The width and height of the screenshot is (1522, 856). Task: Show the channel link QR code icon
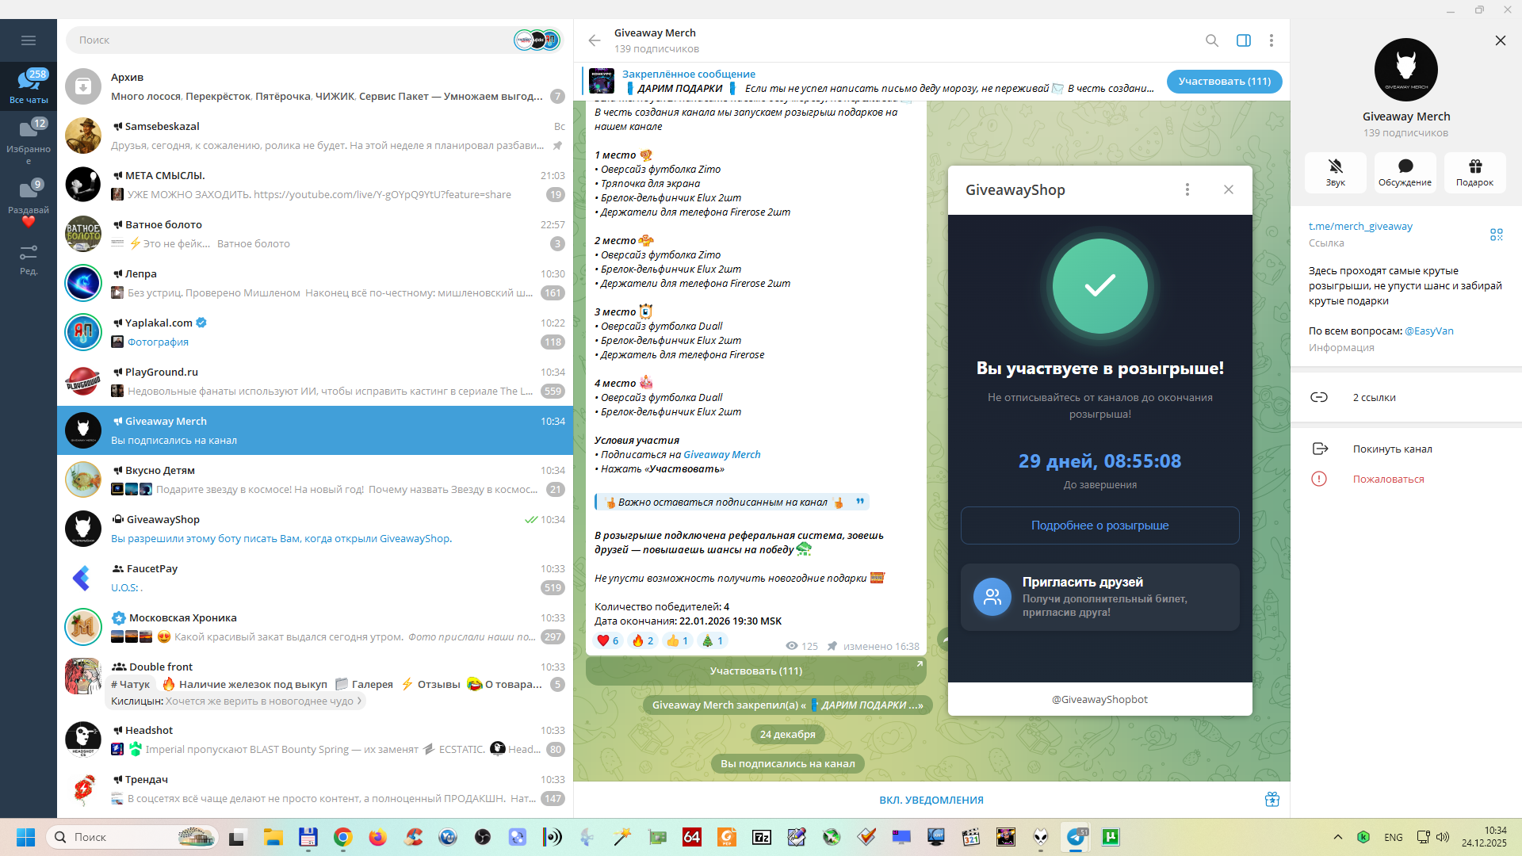[1496, 235]
